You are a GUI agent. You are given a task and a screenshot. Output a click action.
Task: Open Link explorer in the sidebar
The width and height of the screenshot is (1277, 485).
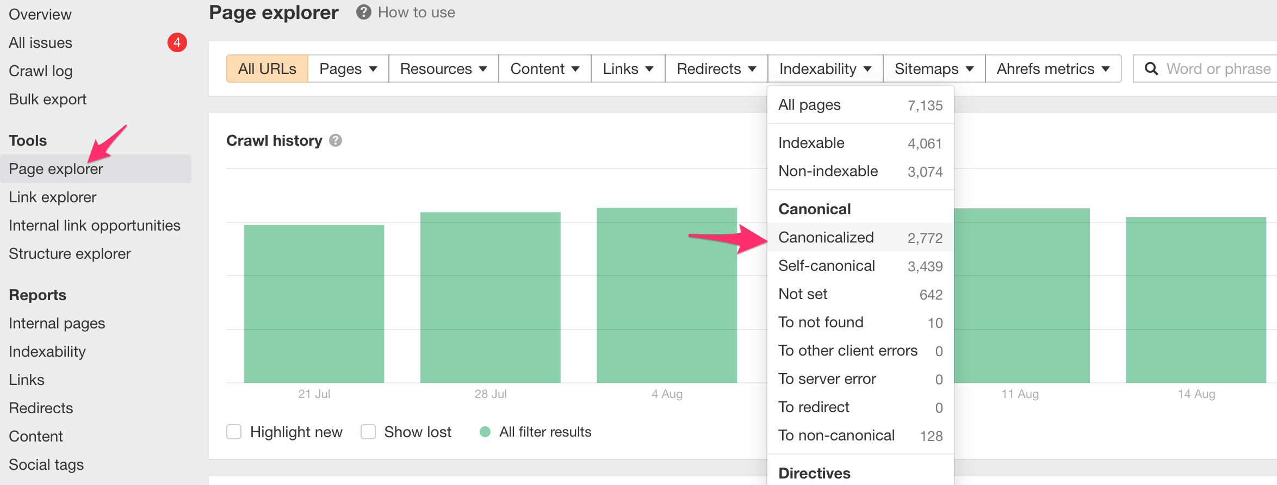(53, 197)
